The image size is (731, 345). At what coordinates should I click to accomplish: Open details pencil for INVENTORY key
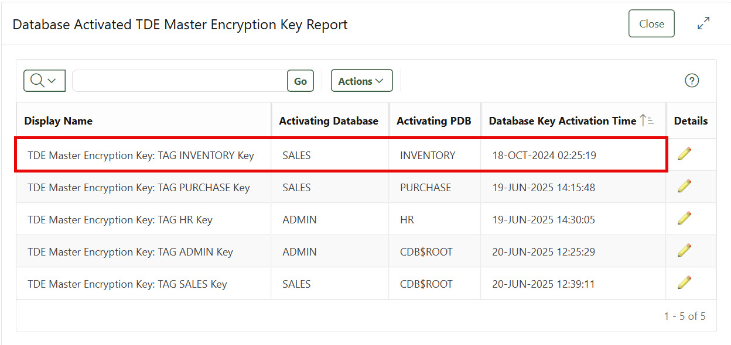pyautogui.click(x=685, y=155)
